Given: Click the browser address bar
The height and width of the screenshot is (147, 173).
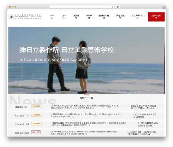Looking at the screenshot, I should click(82, 7).
